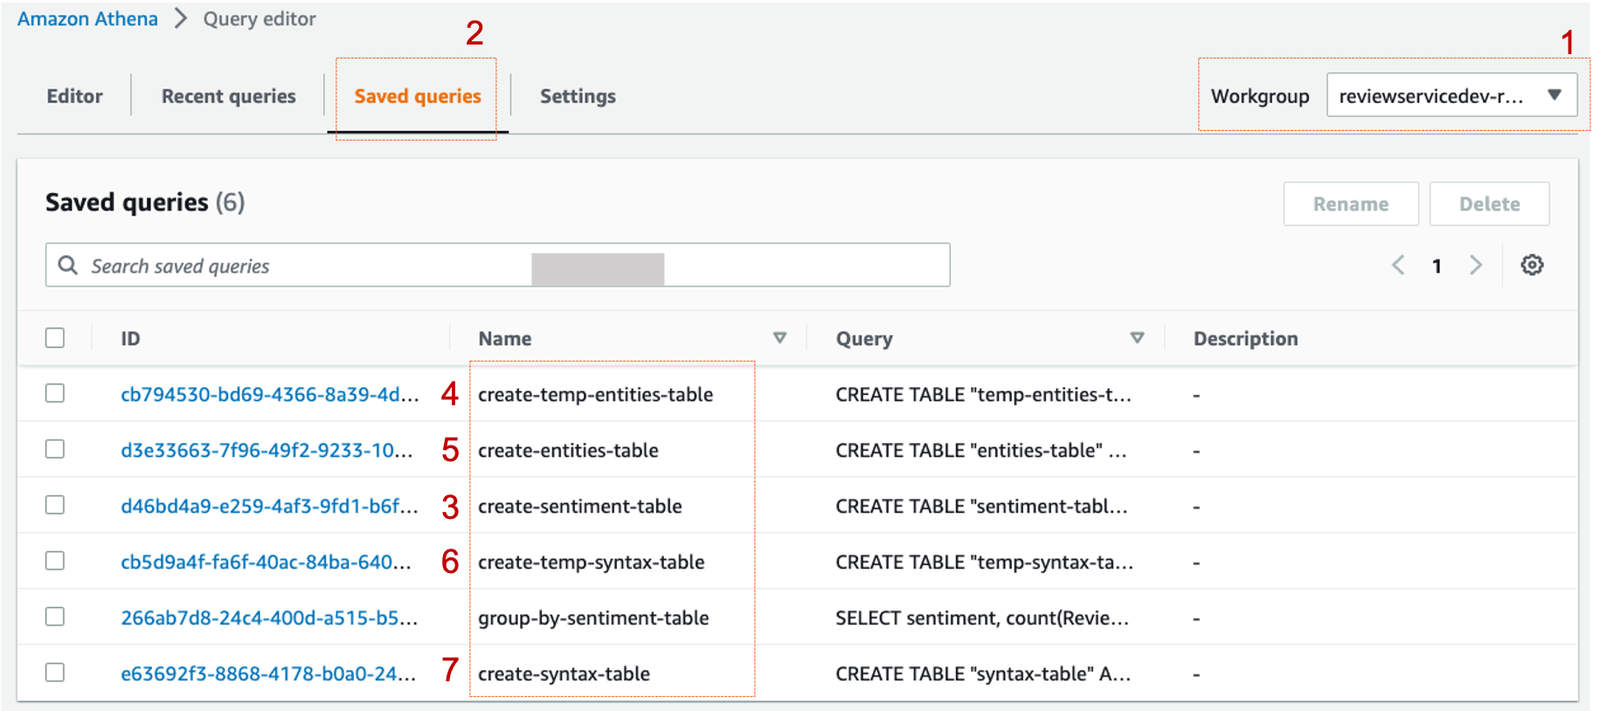The image size is (1600, 711).
Task: Check the create-temp-entities-table row checkbox
Action: coord(55,394)
